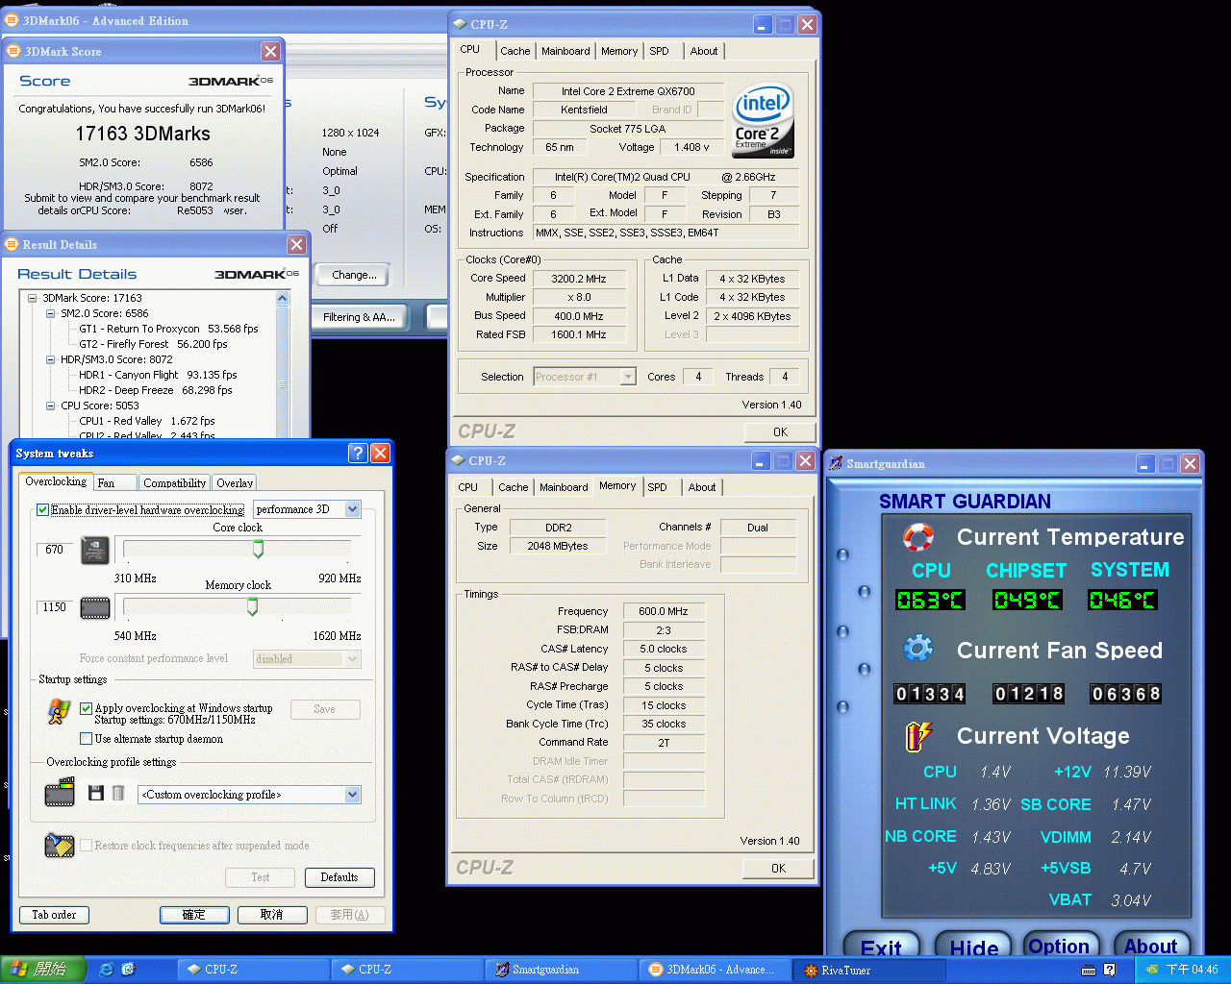
Task: Click the memory clock value field 1150
Action: pyautogui.click(x=54, y=607)
